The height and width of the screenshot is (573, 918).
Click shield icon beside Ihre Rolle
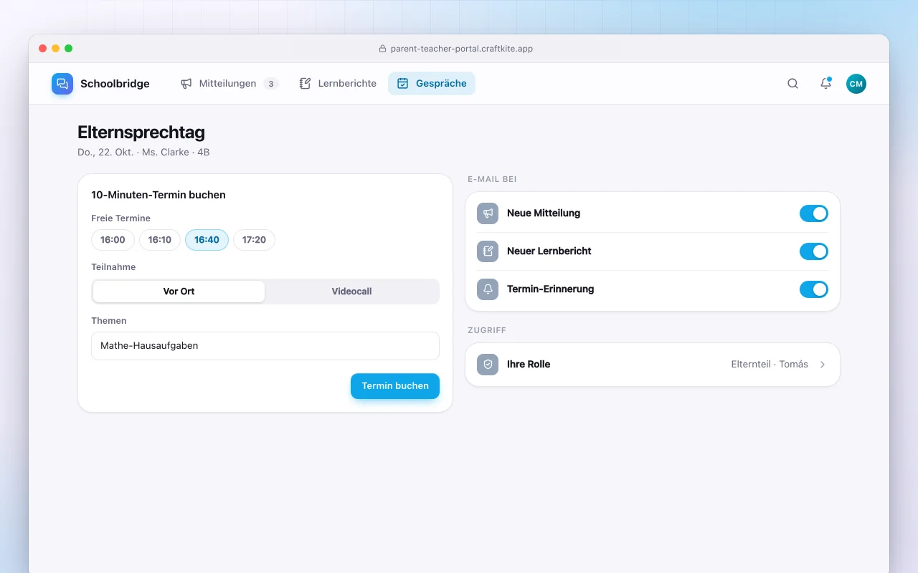(488, 365)
